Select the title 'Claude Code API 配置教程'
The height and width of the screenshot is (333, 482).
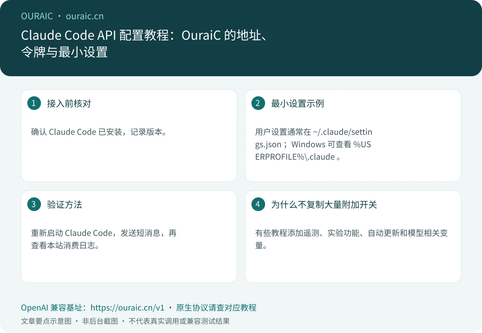click(x=95, y=35)
